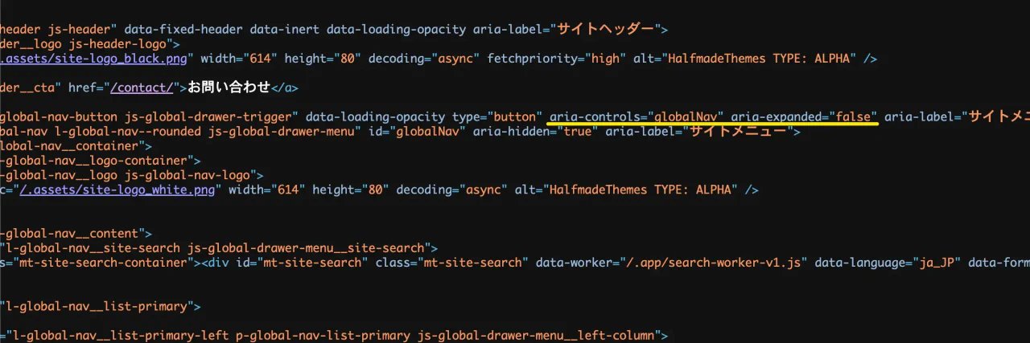This screenshot has width=1030, height=343.
Task: Click the お問い合わせ anchor text
Action: [x=229, y=88]
